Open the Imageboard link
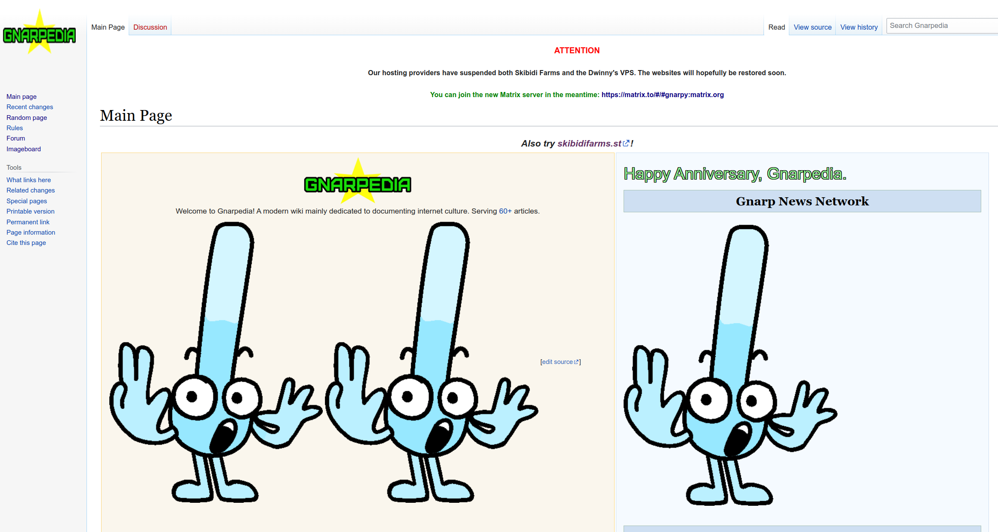Viewport: 998px width, 532px height. point(24,149)
